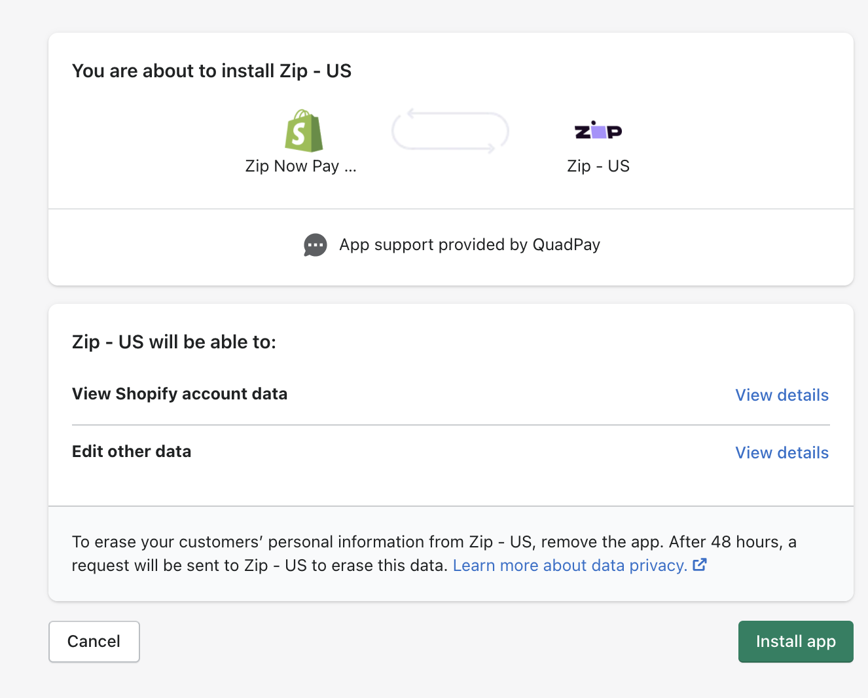Click the You are about to install heading
This screenshot has height=698, width=868.
[211, 71]
